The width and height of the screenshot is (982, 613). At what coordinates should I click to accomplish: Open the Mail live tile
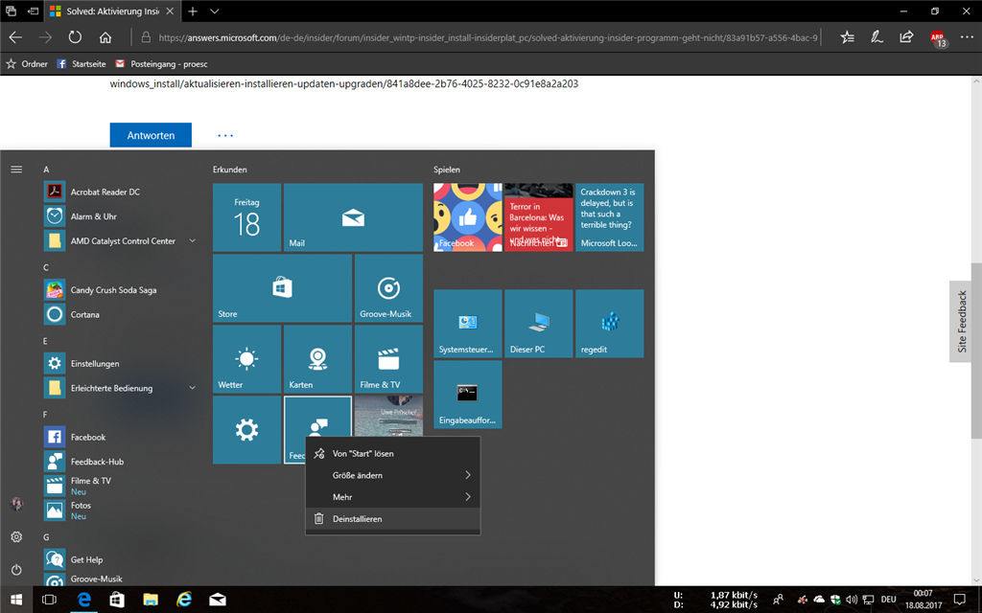coord(353,217)
